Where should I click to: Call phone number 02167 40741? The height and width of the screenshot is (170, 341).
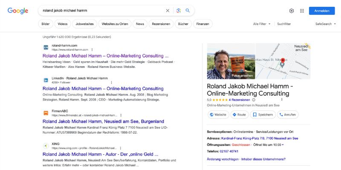[x=229, y=151]
